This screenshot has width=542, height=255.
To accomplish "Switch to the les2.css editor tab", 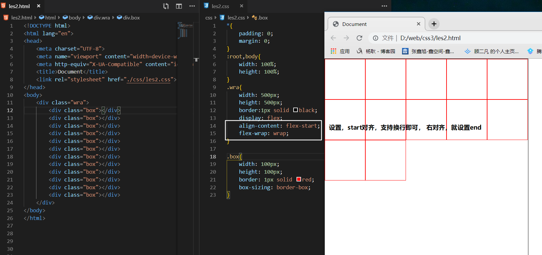I will (x=220, y=6).
